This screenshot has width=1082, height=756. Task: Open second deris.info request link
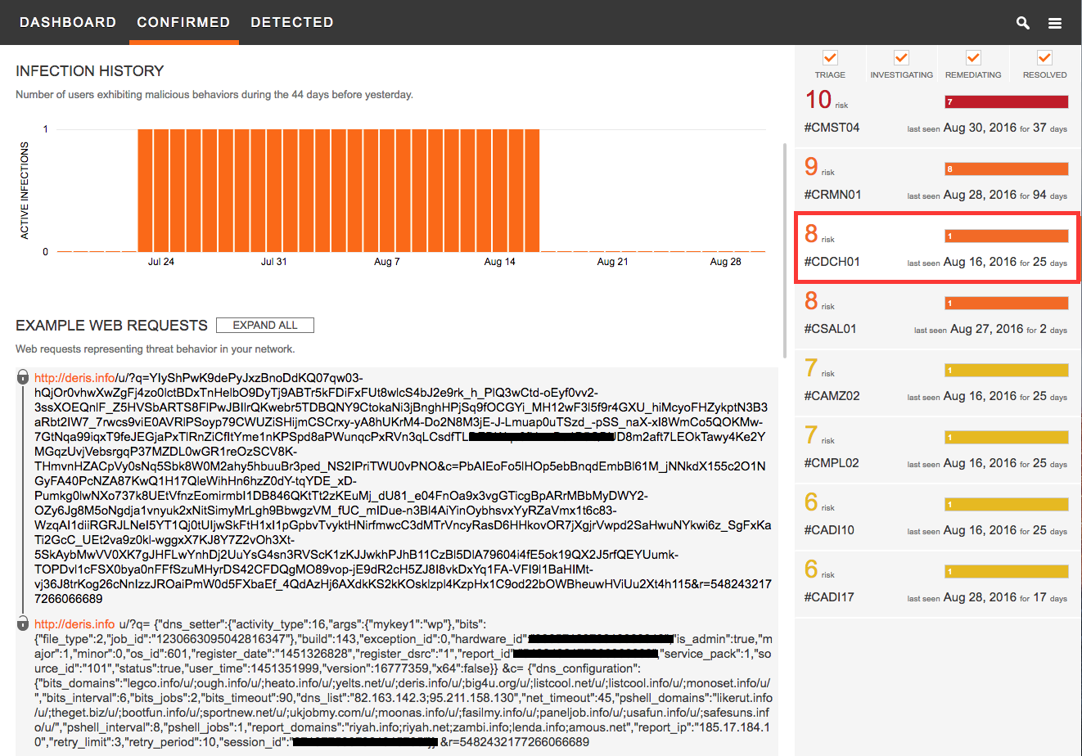[x=74, y=624]
